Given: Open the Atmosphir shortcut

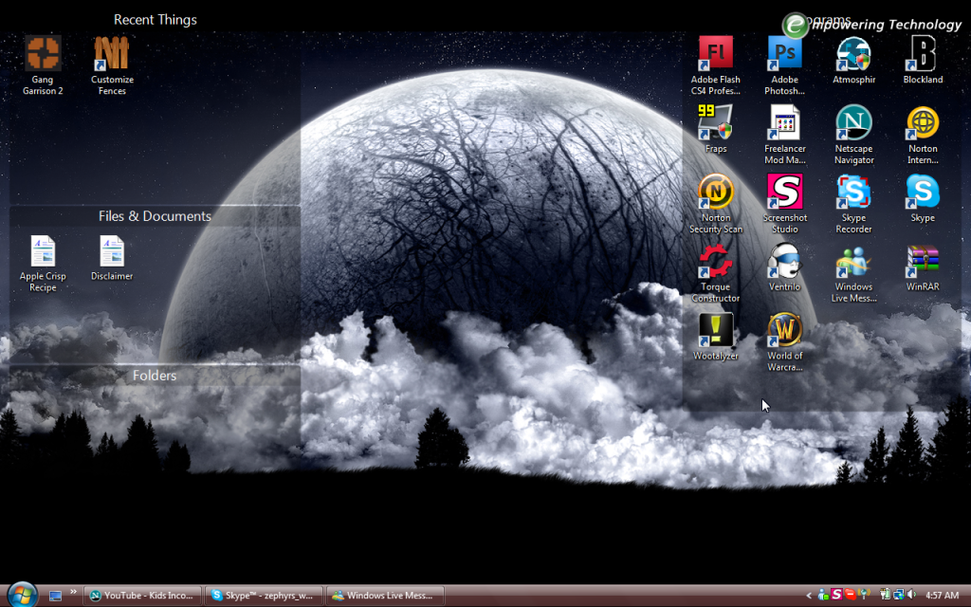Looking at the screenshot, I should [x=854, y=60].
